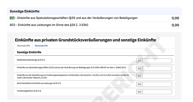Click the Forderungswertpapieren und Derivaten label
Image resolution: width=193 pixels, height=102 pixels.
pos(73,76)
